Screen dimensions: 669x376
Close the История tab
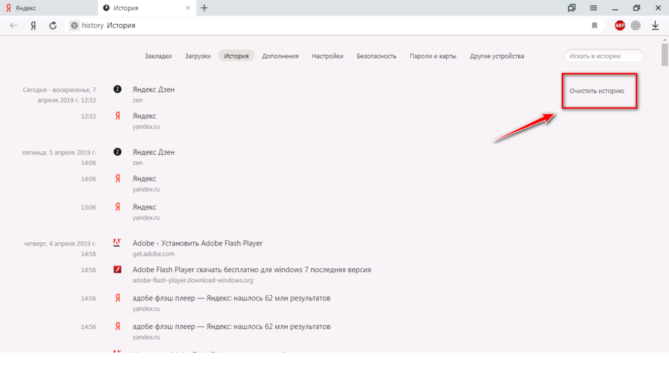pos(188,8)
